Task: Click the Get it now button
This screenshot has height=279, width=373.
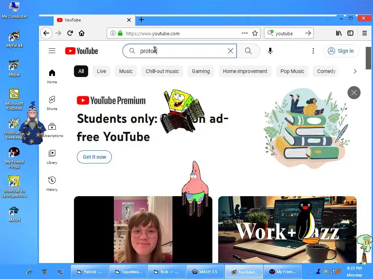Action: [x=94, y=157]
